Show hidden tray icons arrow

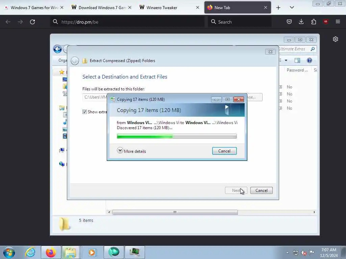pos(287,253)
